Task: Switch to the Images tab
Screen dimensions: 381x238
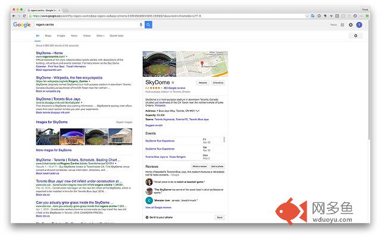Action: (61, 36)
